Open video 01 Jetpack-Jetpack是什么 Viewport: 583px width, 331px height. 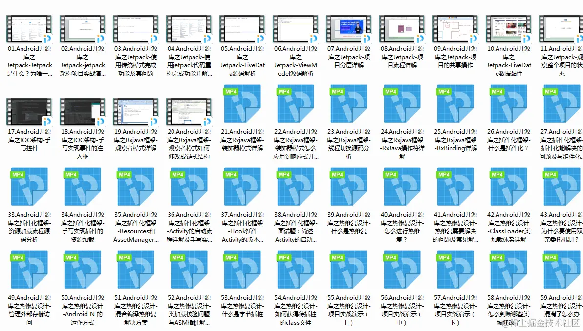click(29, 29)
